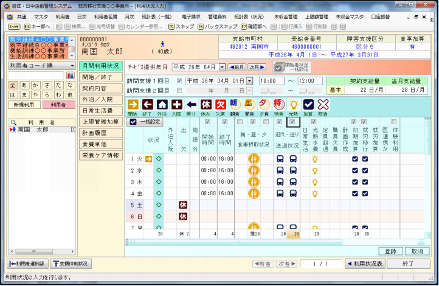Screen dimensions: 439x286
Task: Select the 外泊 house icon
Action: [162, 105]
